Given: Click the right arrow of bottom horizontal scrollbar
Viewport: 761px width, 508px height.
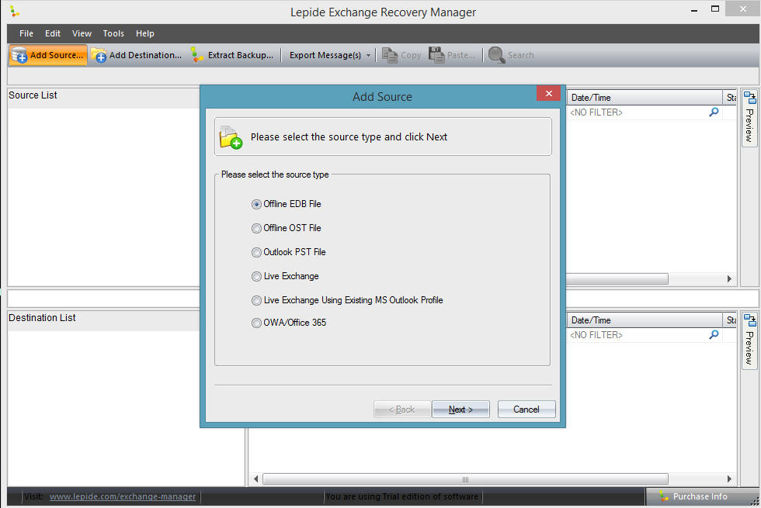Looking at the screenshot, I should click(x=729, y=479).
